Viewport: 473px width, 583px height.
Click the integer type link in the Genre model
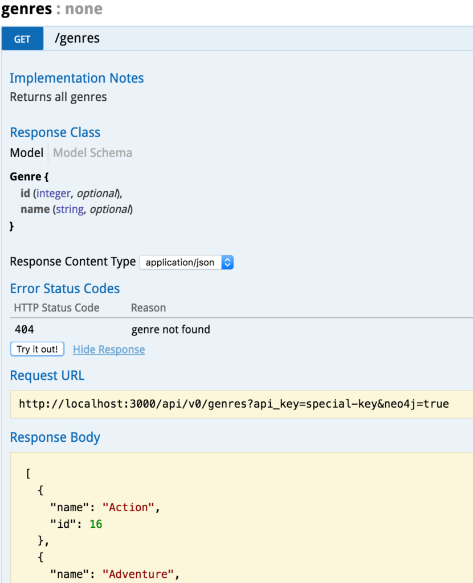pos(53,193)
